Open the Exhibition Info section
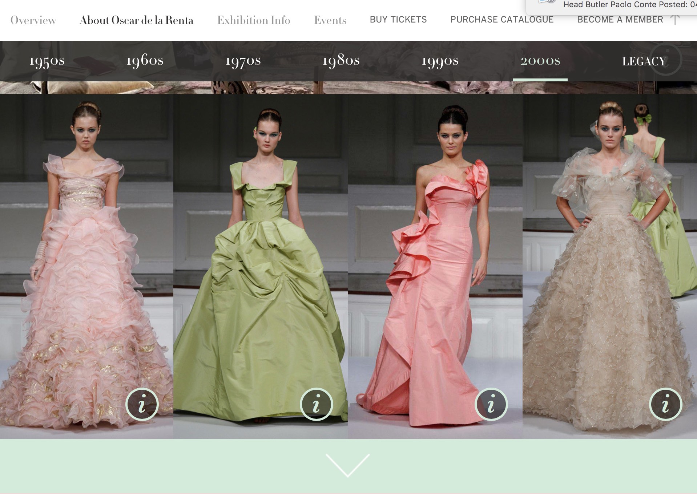The image size is (697, 494). pos(254,20)
